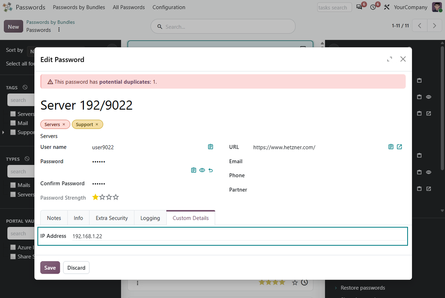
Task: Click the tasks search field
Action: point(334,7)
